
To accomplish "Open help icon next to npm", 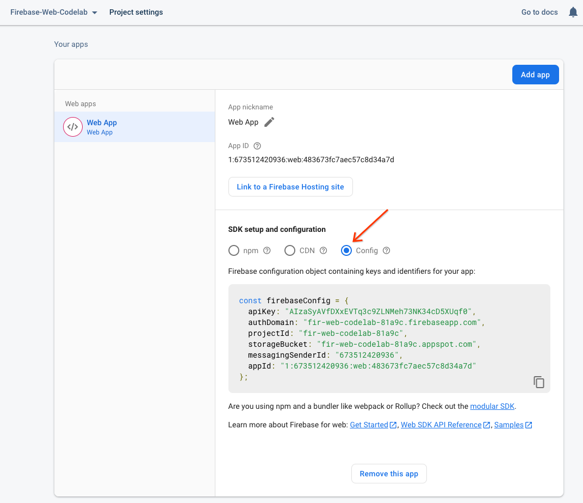I will coord(267,250).
